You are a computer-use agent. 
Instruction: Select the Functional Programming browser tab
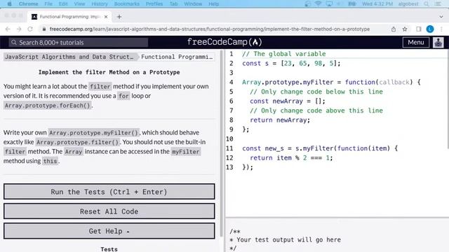pos(69,17)
